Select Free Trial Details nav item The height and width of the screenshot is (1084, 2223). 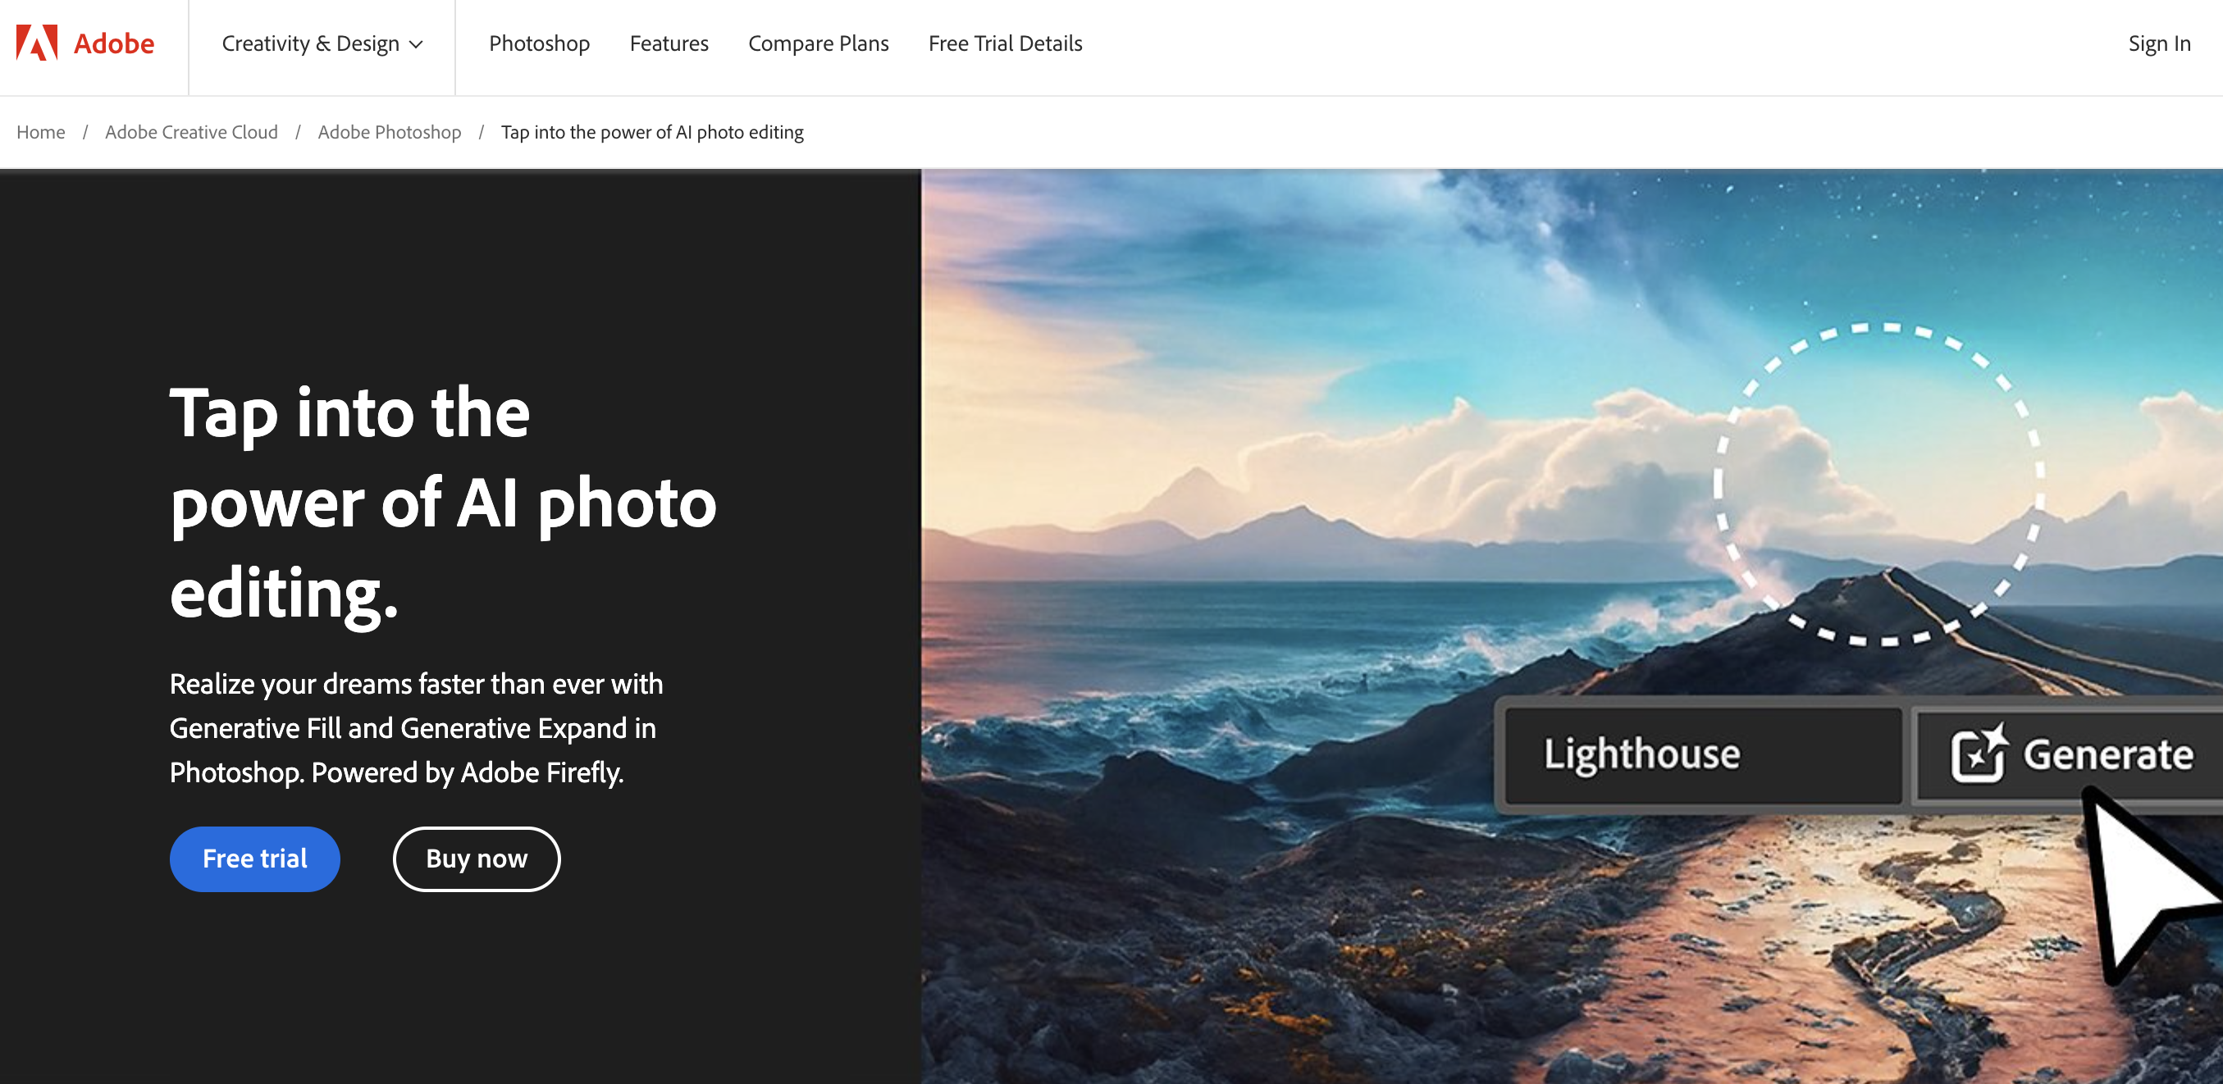pyautogui.click(x=1006, y=44)
